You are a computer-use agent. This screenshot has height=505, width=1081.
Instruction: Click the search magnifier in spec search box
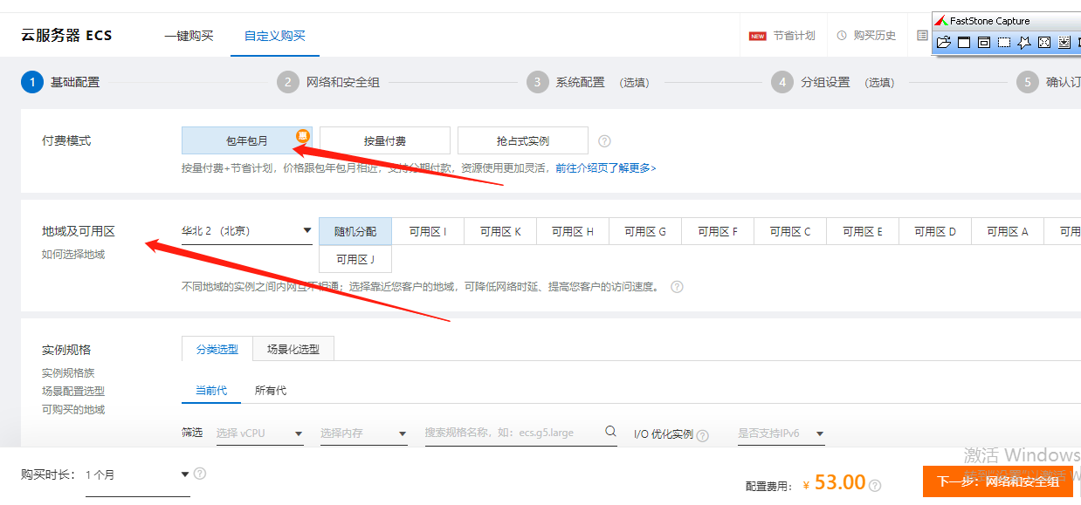coord(610,432)
